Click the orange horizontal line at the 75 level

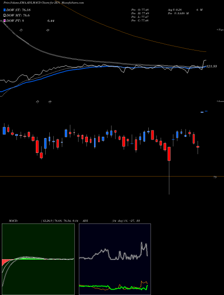click(112, 176)
